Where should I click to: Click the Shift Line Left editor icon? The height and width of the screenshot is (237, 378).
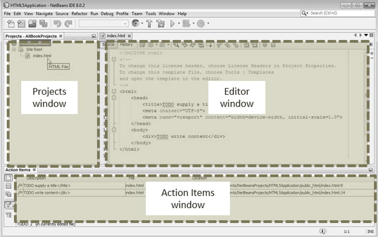coord(246,45)
